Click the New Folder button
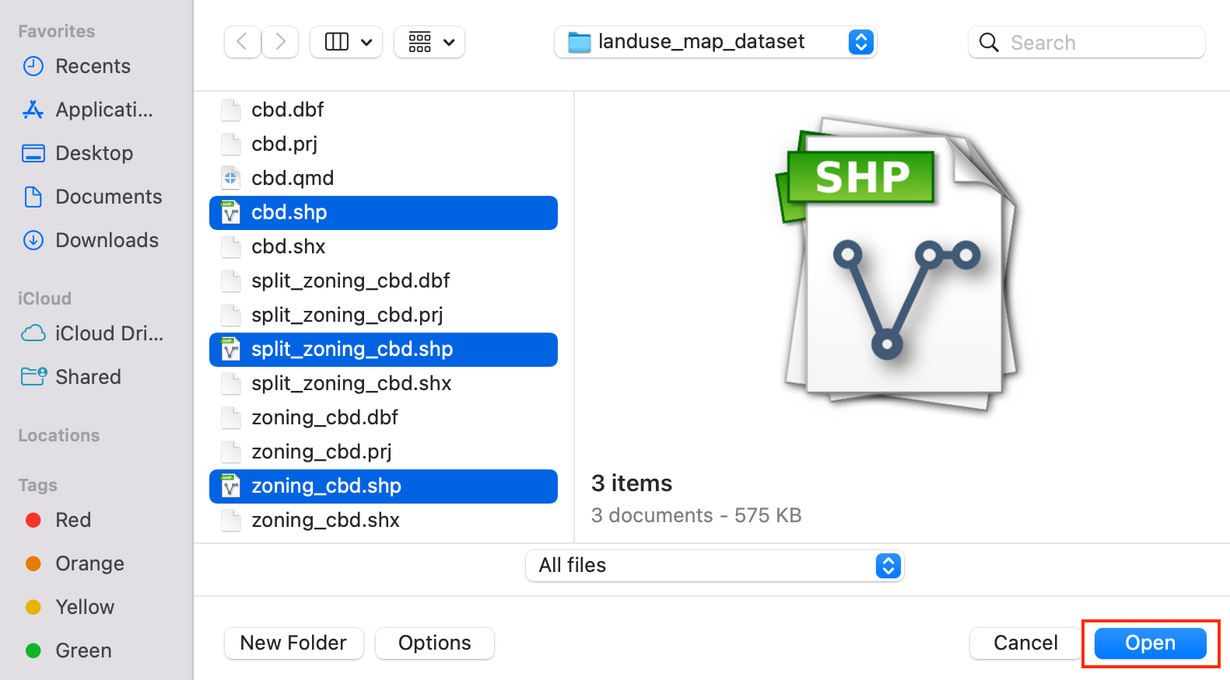 click(x=293, y=643)
